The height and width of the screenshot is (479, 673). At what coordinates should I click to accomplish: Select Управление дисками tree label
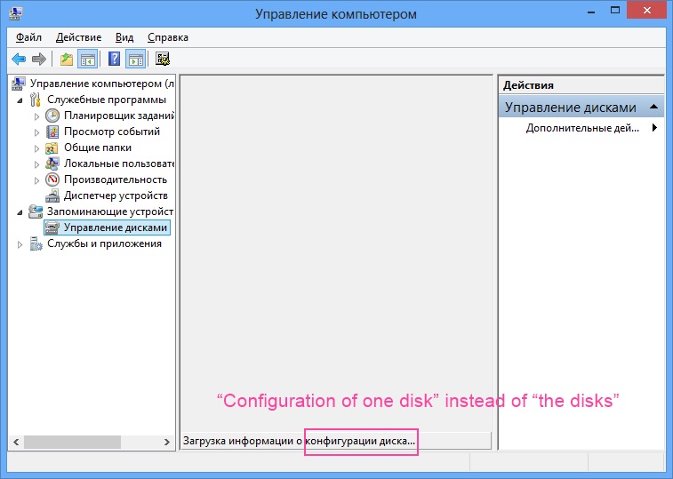point(116,228)
